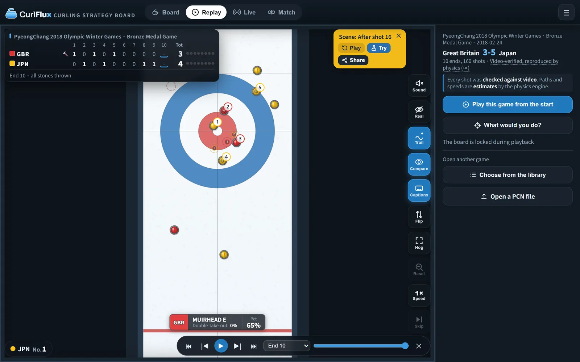Image resolution: width=580 pixels, height=362 pixels.
Task: Change playback Speed from 1x
Action: [419, 295]
